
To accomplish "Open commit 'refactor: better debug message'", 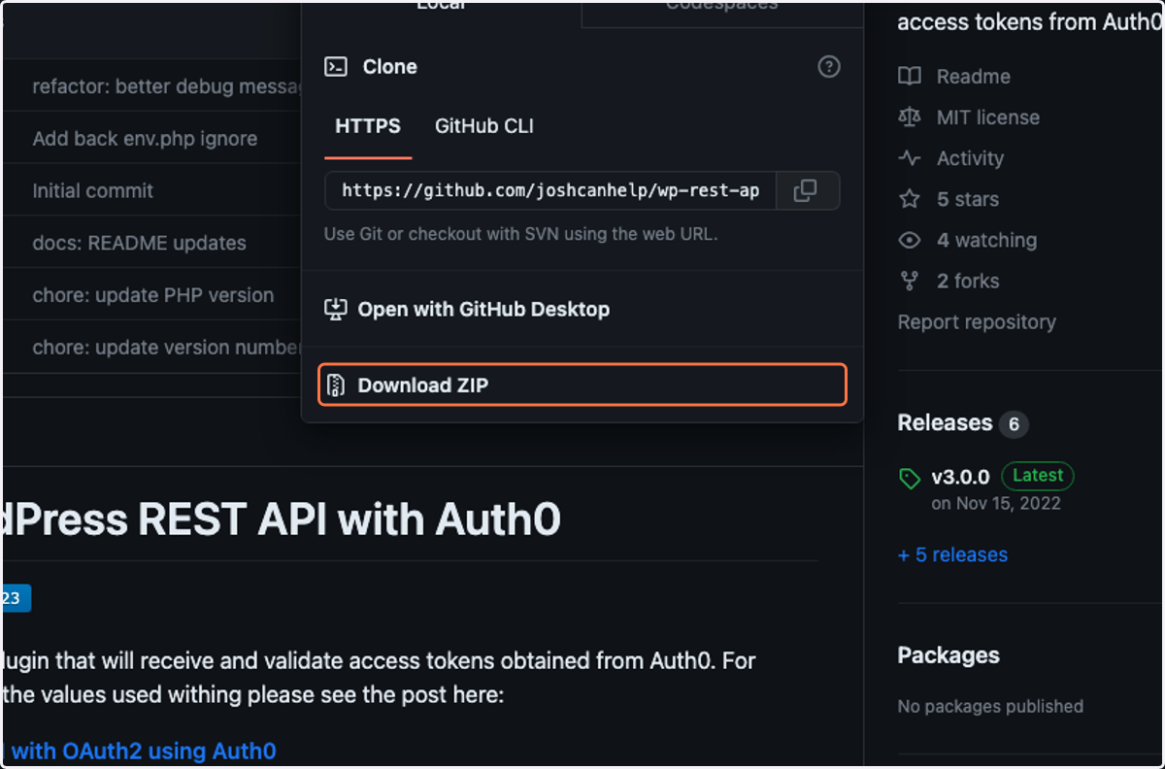I will coord(166,86).
